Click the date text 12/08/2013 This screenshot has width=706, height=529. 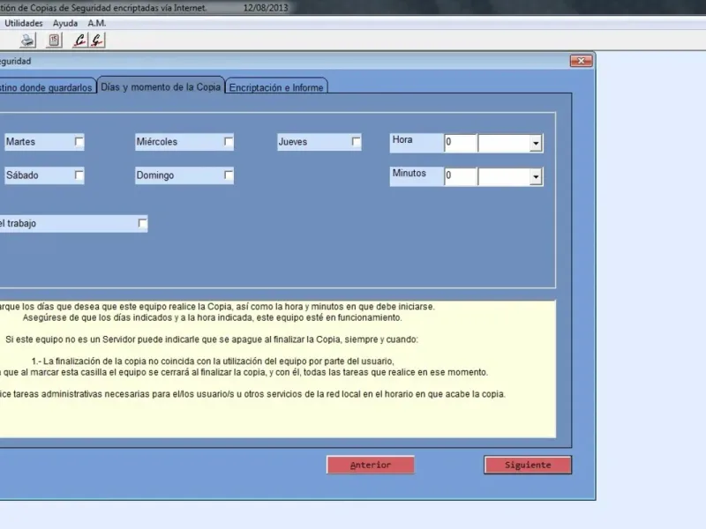point(266,8)
